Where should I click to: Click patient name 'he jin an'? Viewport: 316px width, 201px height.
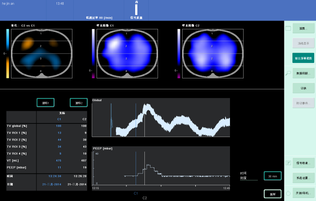(8, 4)
